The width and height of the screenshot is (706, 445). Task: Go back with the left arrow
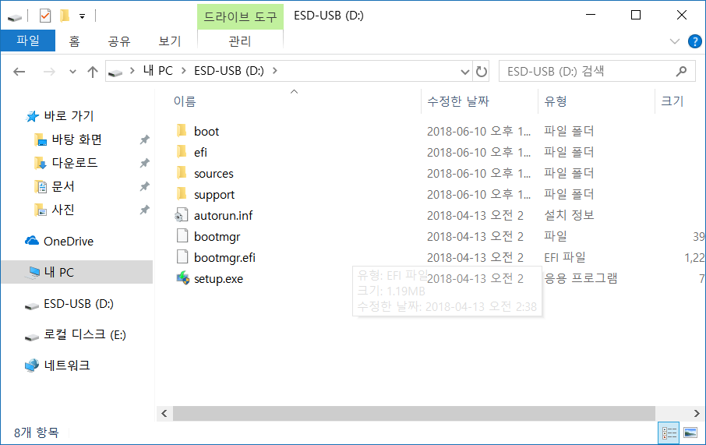pos(19,72)
